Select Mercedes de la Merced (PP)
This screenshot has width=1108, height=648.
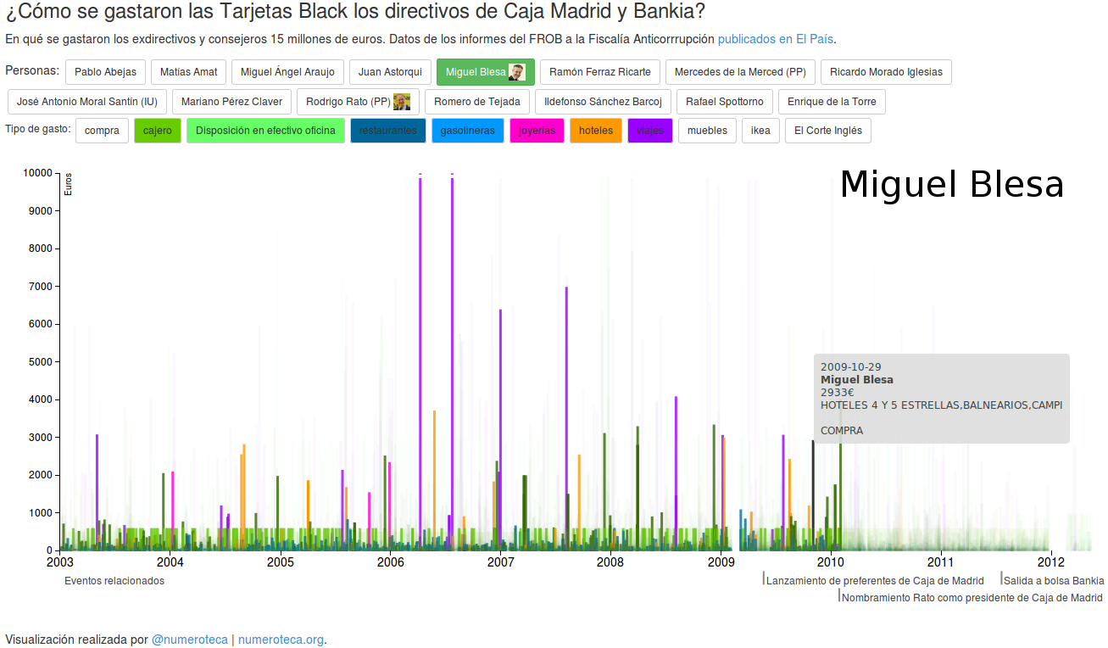[x=740, y=72]
